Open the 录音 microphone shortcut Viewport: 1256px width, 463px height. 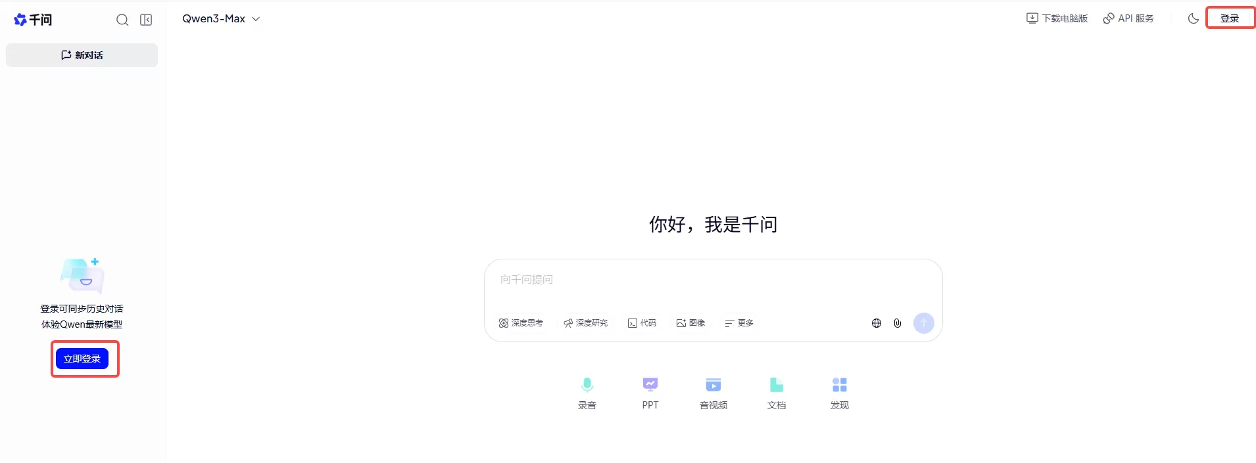coord(587,393)
